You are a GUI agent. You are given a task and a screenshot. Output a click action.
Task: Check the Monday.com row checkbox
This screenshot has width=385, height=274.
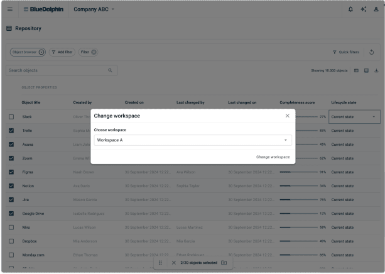11,255
